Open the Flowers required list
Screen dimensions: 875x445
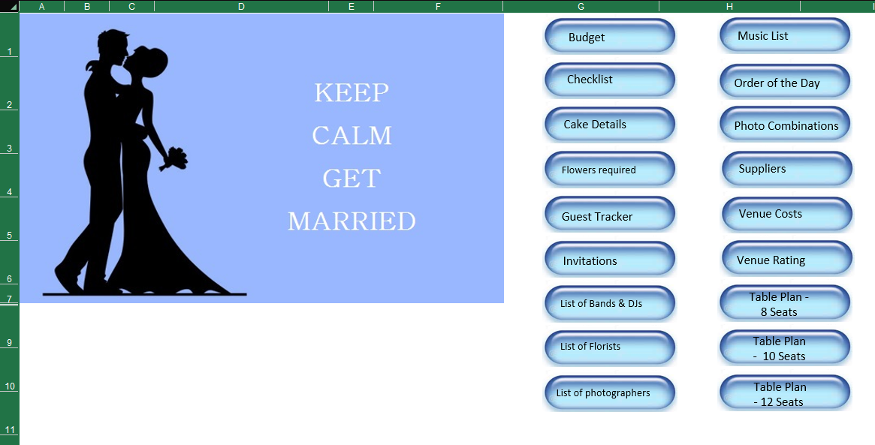[610, 169]
